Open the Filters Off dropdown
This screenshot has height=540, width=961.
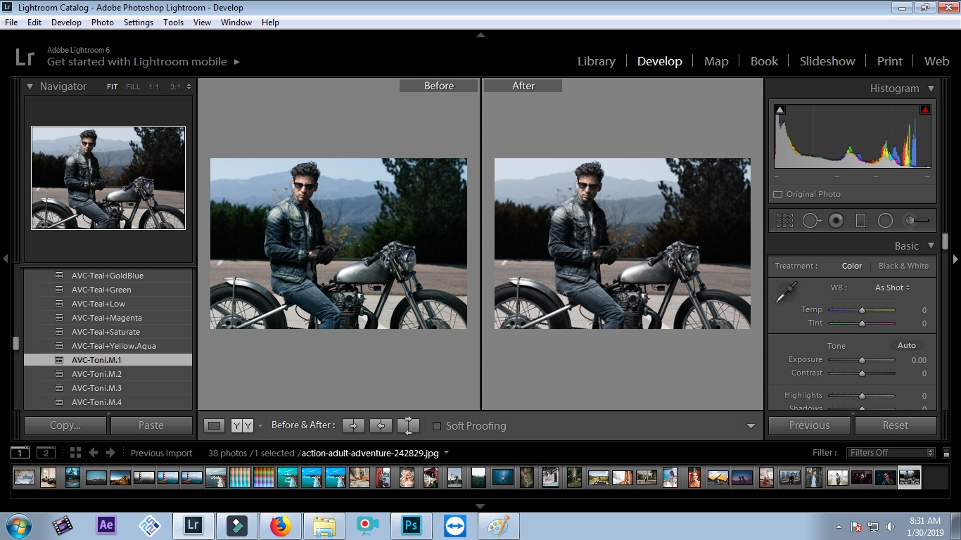click(x=891, y=453)
